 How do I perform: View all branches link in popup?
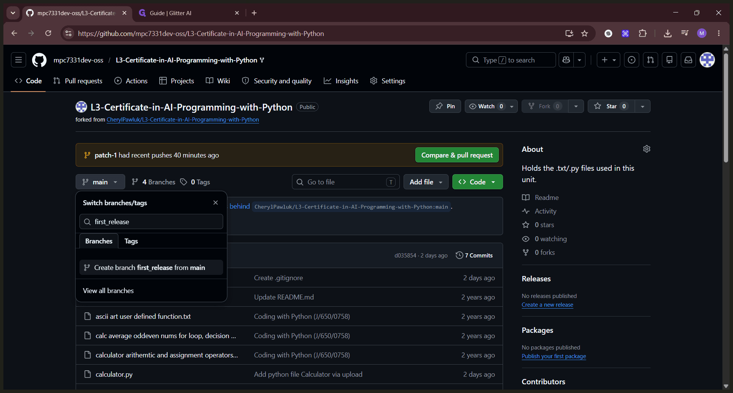coord(108,291)
